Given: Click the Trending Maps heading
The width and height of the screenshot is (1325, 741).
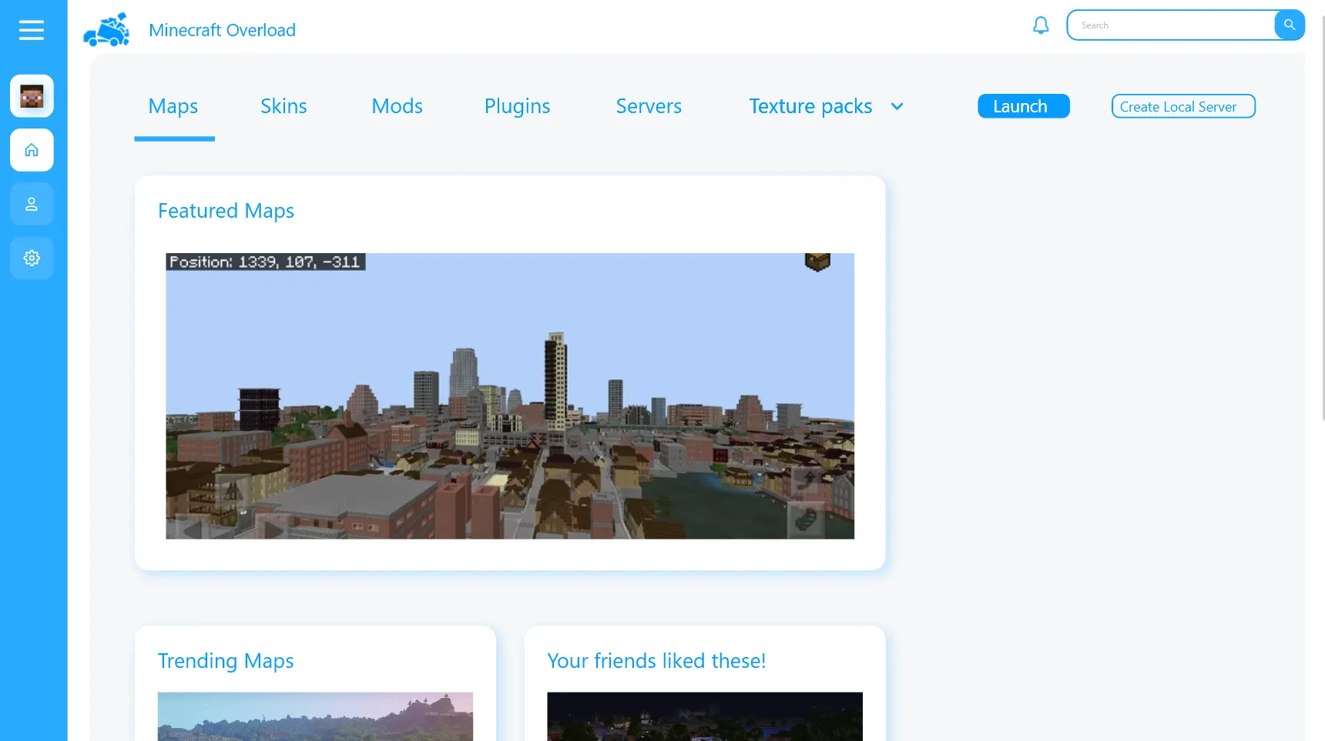Looking at the screenshot, I should click(226, 661).
